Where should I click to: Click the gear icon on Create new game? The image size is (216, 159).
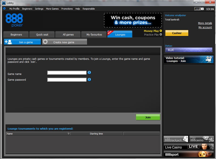[45, 42]
